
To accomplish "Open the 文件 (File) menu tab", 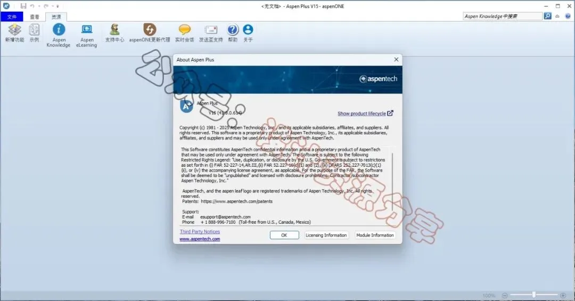I will (12, 17).
